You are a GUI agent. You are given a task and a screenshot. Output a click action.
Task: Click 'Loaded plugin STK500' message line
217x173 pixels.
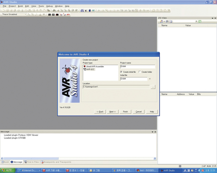[x=15, y=138]
